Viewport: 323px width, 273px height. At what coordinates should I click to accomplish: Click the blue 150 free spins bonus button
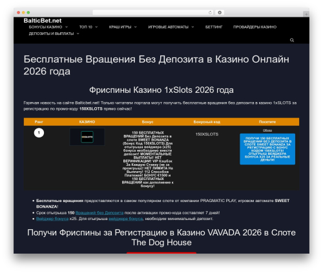point(267,149)
